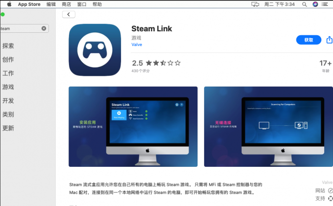Click the screen mirroring icon in menu bar
Image resolution: width=333 pixels, height=206 pixels.
coord(255,4)
